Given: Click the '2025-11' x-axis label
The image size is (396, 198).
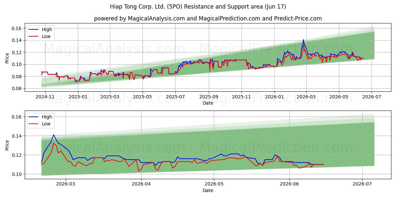Looking at the screenshot, I should click(x=241, y=97).
